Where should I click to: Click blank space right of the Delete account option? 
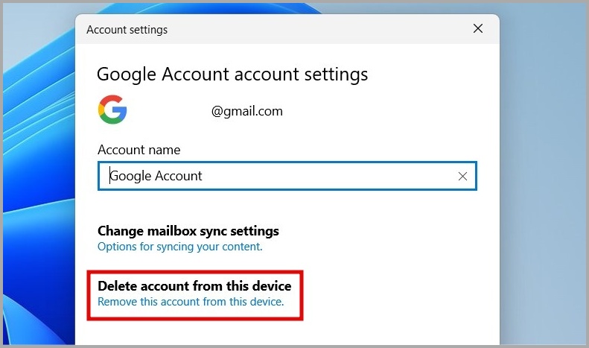pos(395,294)
